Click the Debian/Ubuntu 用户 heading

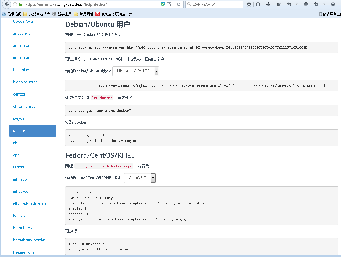tap(97, 24)
